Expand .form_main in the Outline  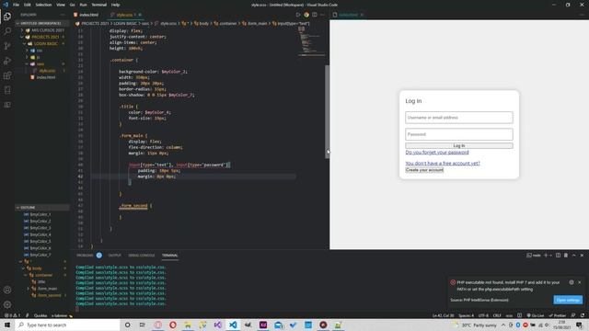[29, 289]
